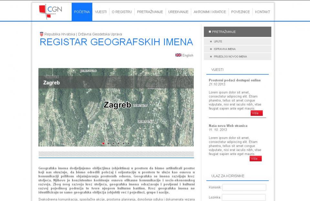This screenshot has width=310, height=201.
Task: Open the Početna menu tab
Action: [82, 12]
